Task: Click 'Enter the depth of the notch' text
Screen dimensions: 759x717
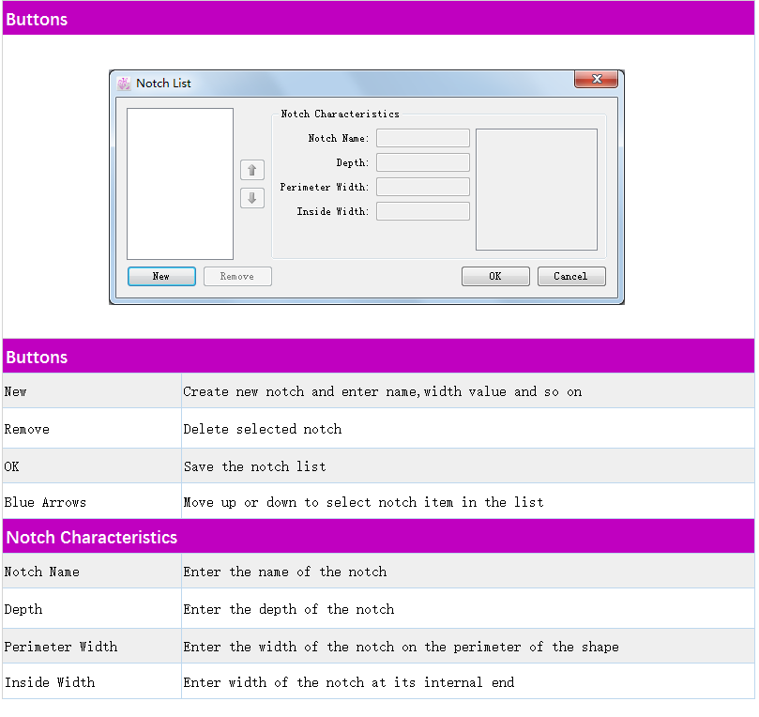Action: pos(289,609)
